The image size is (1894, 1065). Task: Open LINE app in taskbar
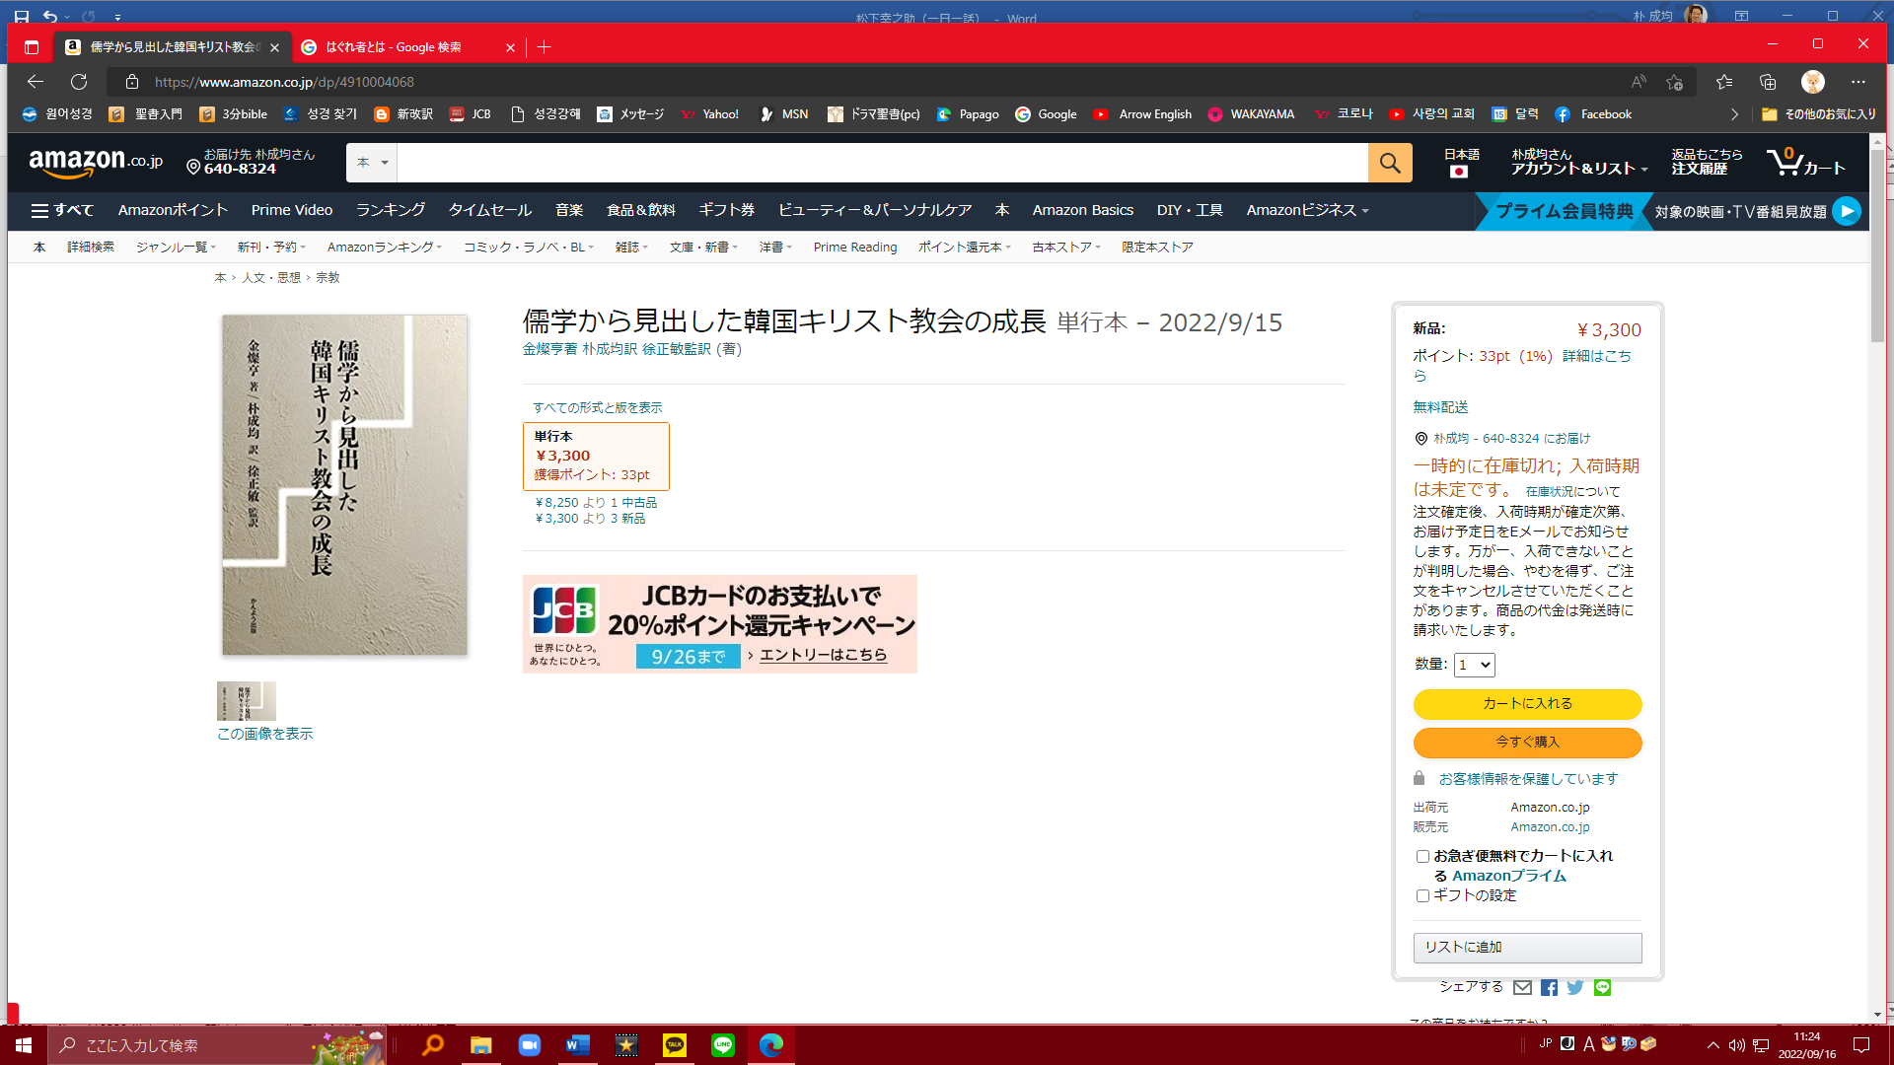click(723, 1045)
